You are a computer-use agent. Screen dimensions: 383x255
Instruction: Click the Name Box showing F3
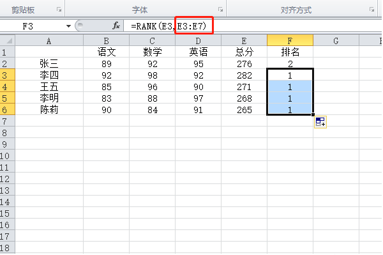pyautogui.click(x=32, y=26)
